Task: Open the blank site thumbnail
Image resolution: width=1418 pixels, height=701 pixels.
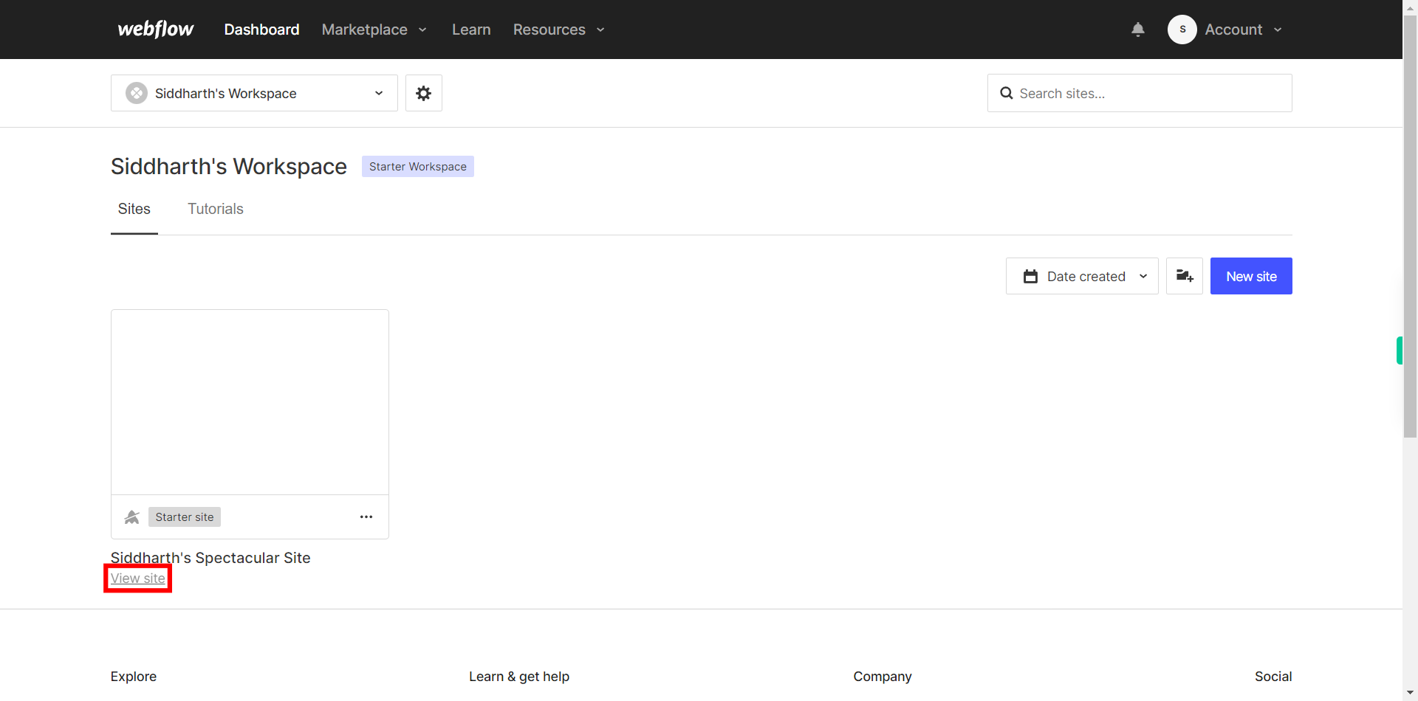Action: pyautogui.click(x=250, y=402)
